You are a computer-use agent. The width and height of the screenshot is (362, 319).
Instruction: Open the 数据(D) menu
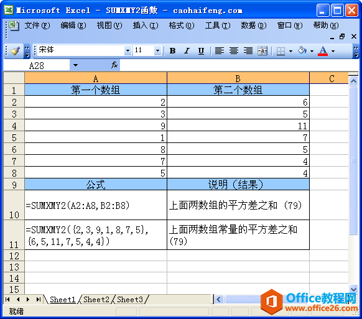pos(254,25)
